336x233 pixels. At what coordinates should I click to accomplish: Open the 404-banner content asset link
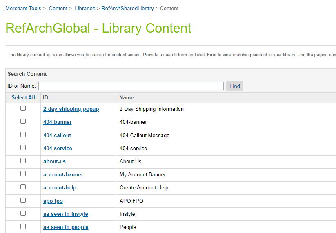coord(58,122)
